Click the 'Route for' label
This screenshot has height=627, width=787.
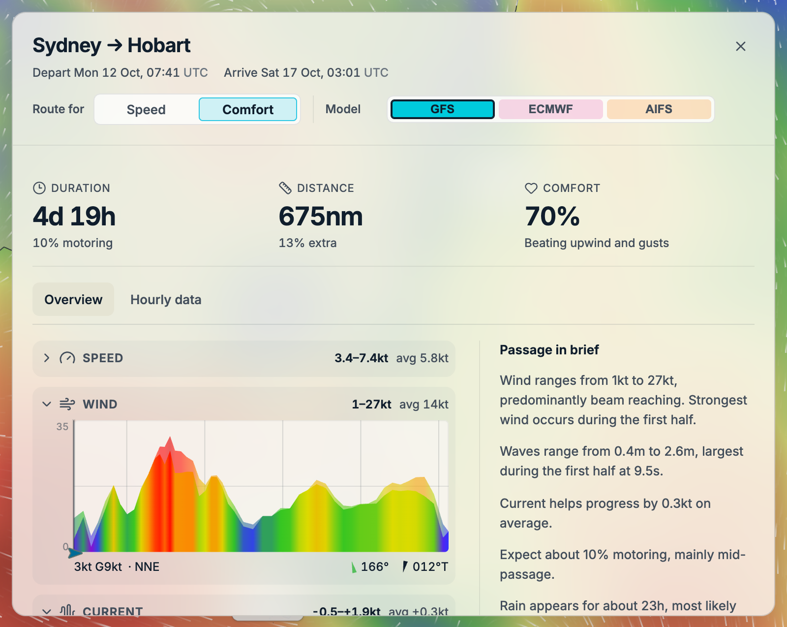pos(59,109)
